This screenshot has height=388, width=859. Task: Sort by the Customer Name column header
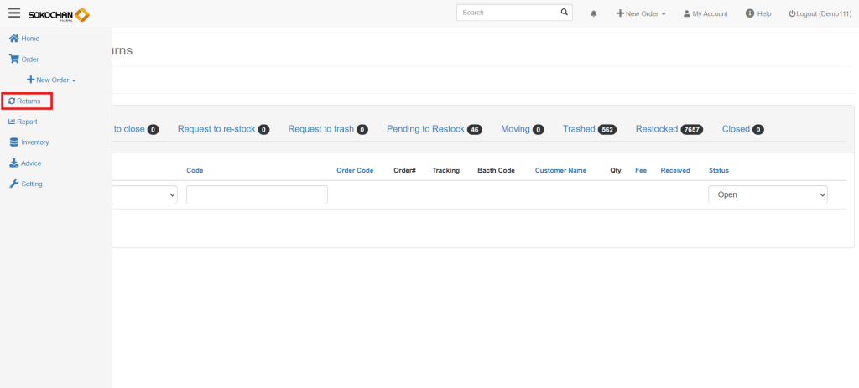(x=560, y=170)
